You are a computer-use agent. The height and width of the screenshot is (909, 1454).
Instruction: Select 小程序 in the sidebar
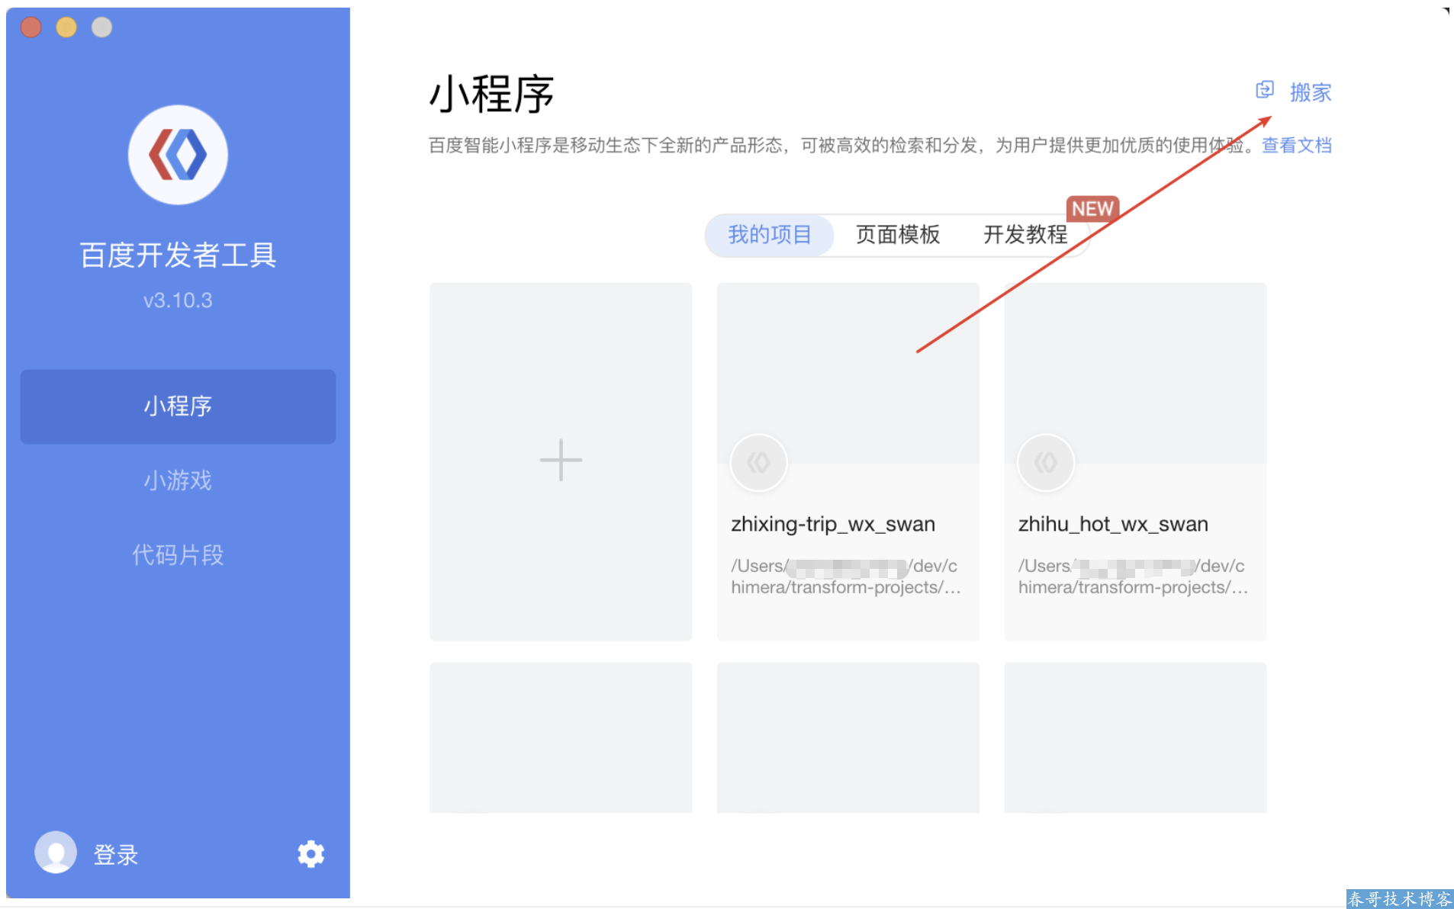[178, 406]
